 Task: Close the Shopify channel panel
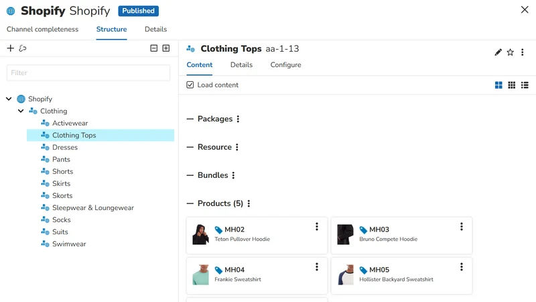click(525, 9)
